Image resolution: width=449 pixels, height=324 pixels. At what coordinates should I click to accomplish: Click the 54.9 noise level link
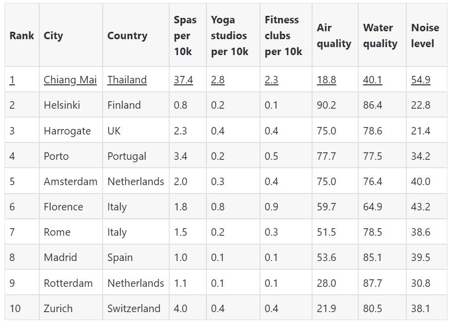(x=420, y=80)
